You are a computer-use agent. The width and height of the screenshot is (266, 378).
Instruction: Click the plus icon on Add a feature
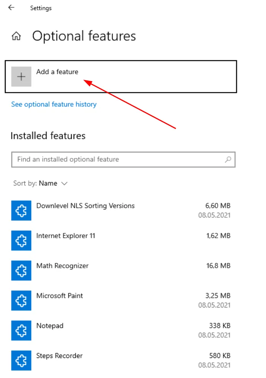pos(21,76)
